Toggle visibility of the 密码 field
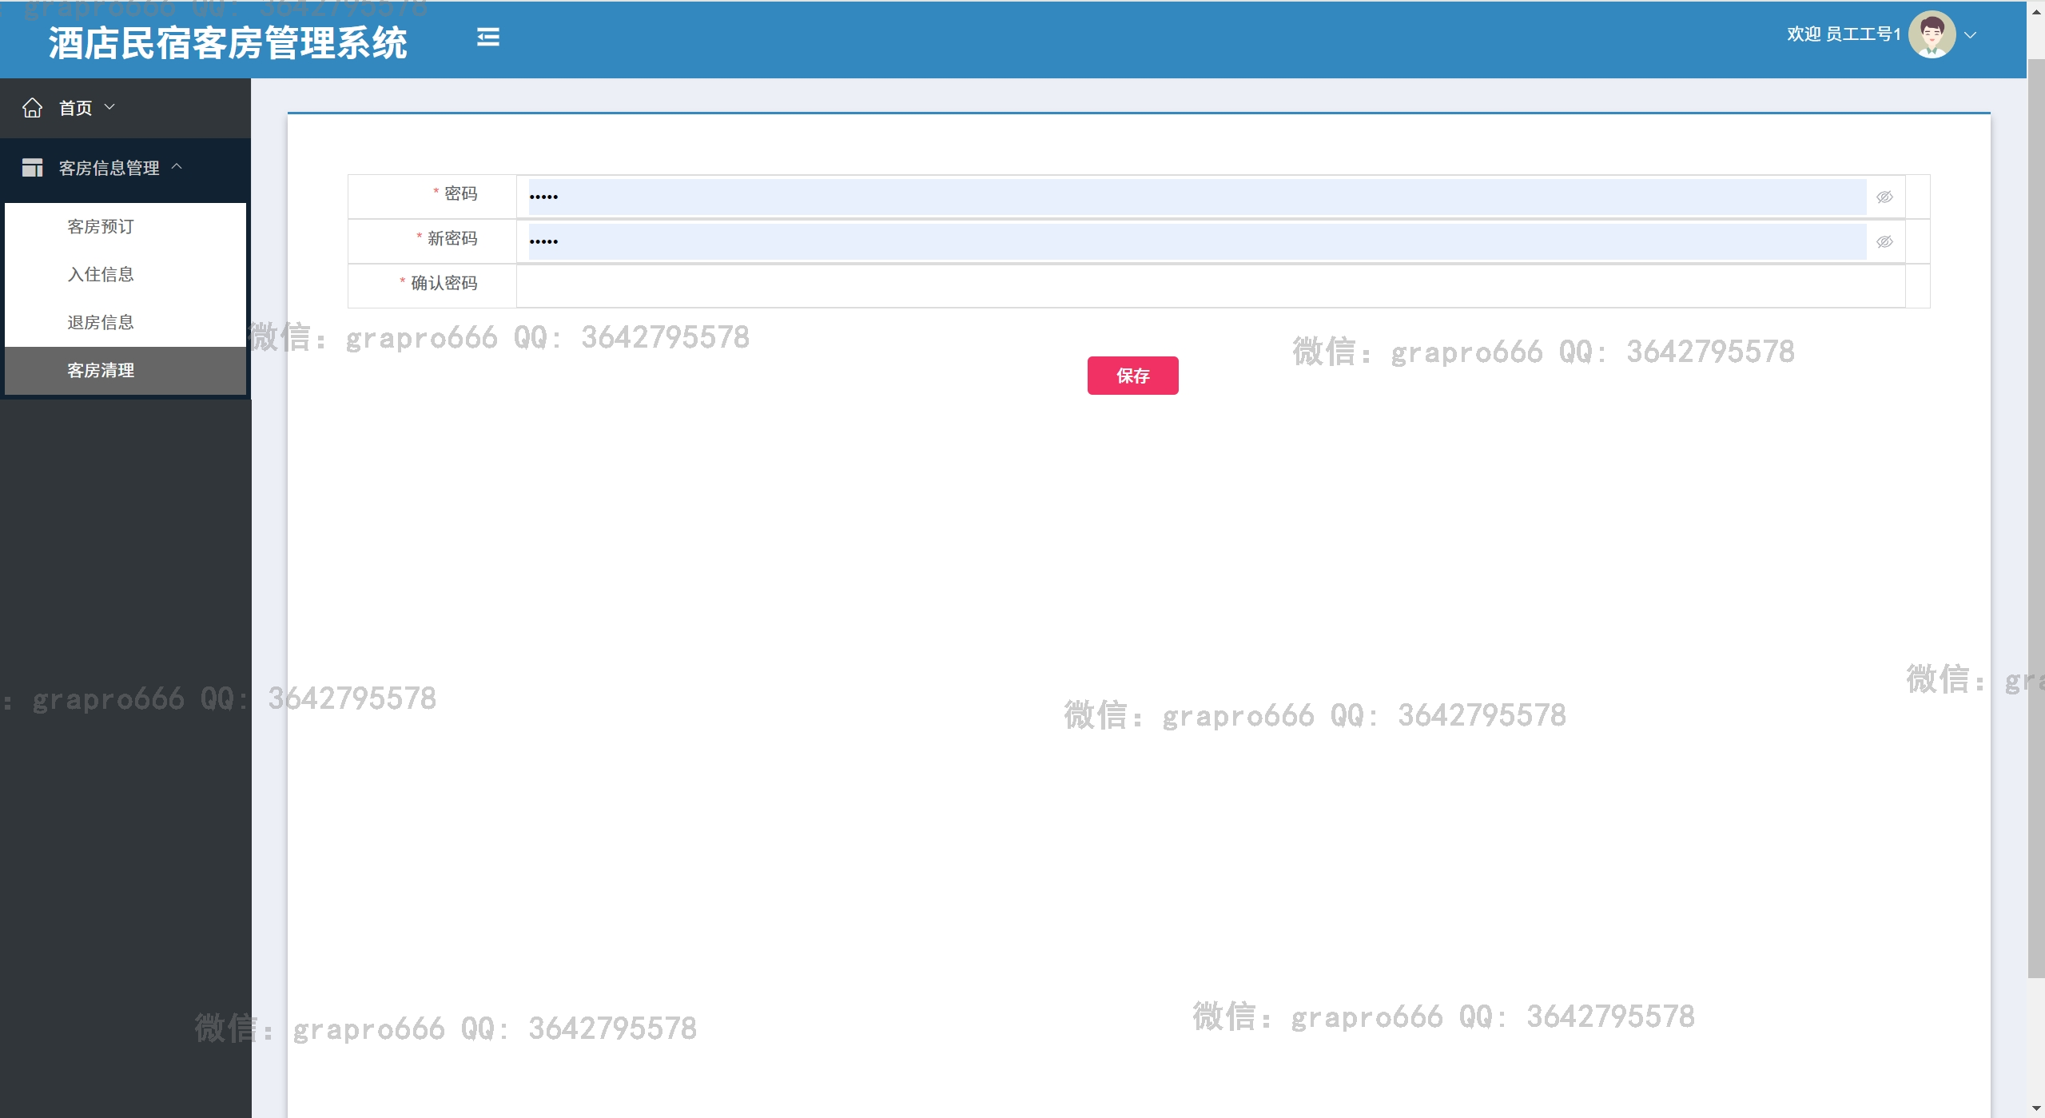 pos(1884,197)
